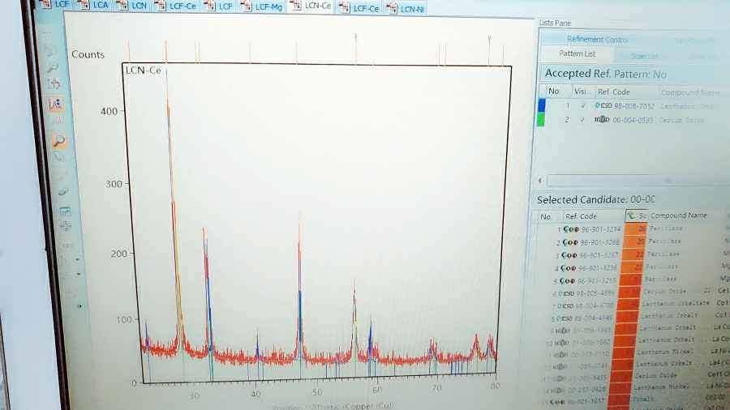Select accepted reference 98-008-7052 row
This screenshot has height=410, width=730.
[x=633, y=106]
